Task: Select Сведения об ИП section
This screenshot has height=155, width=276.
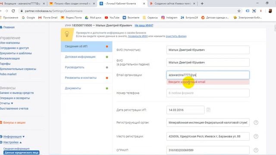Action: point(86,46)
